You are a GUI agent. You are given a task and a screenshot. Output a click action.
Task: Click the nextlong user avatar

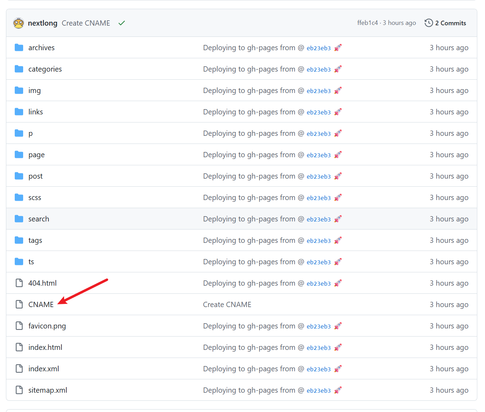(19, 23)
